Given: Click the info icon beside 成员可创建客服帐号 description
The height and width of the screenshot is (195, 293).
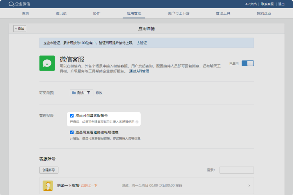Looking at the screenshot, I should (x=137, y=122).
